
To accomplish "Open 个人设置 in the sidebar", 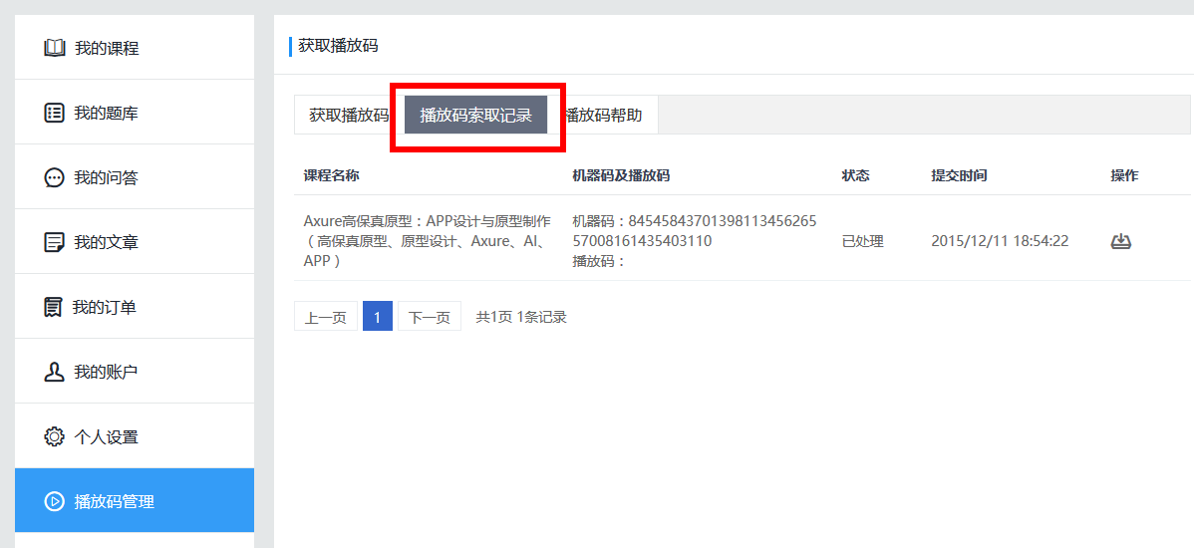I will pyautogui.click(x=135, y=435).
